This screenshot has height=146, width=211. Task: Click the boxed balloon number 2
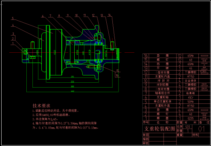13,39
